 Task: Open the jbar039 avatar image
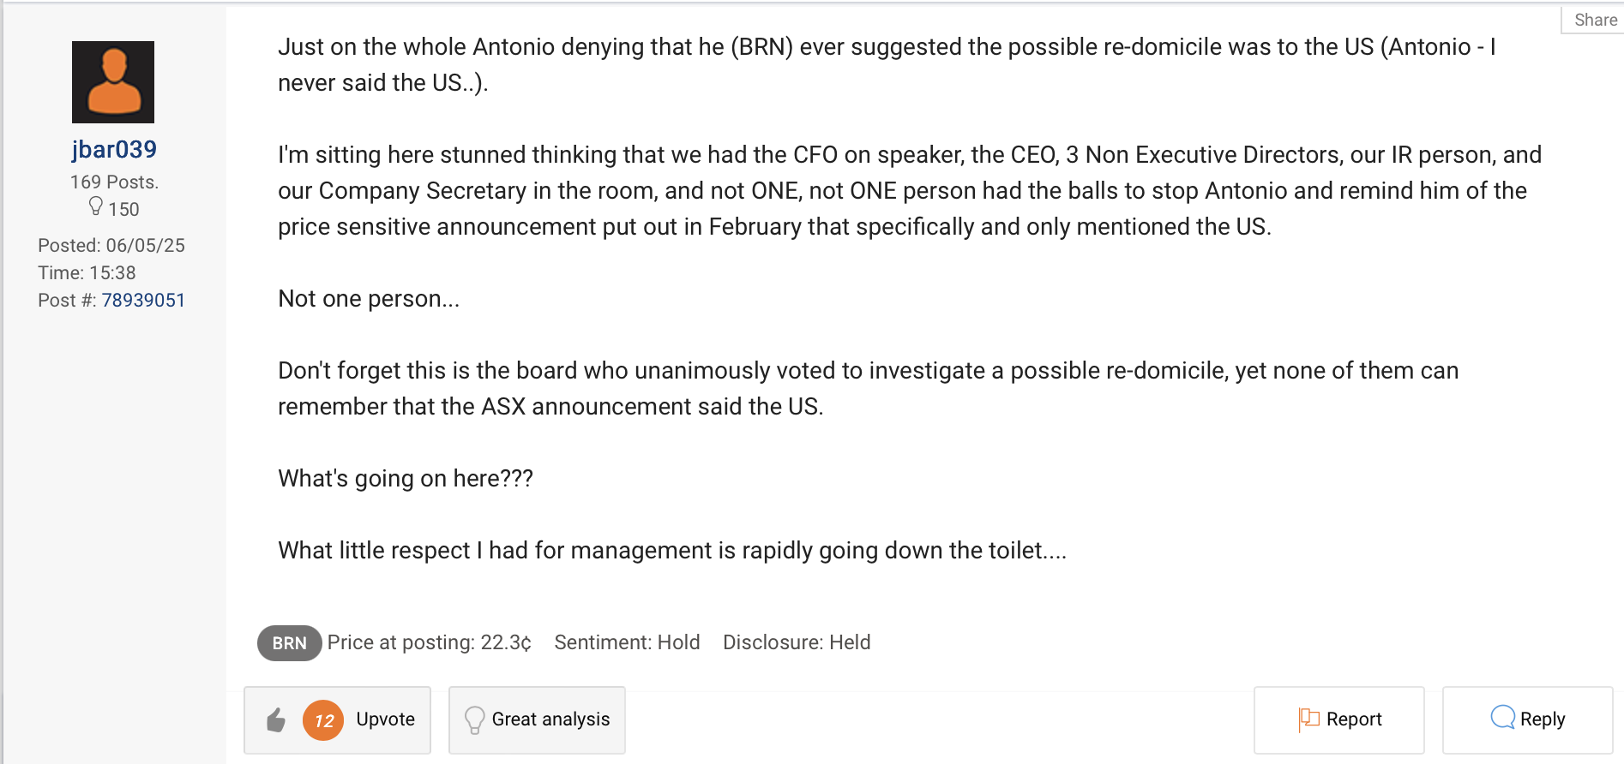click(x=113, y=82)
